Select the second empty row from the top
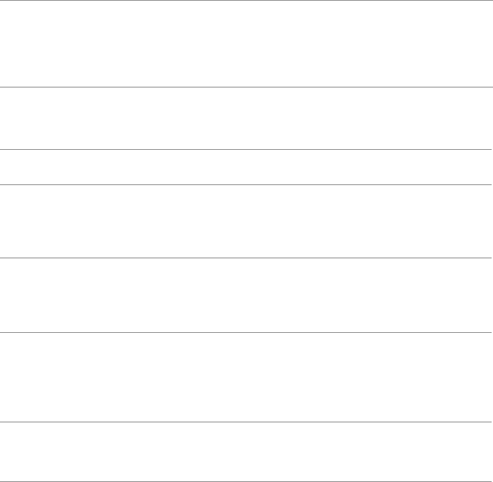This screenshot has height=482, width=493. (x=246, y=118)
